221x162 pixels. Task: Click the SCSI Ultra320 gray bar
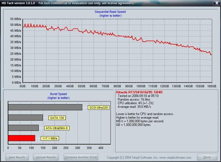click(45, 107)
